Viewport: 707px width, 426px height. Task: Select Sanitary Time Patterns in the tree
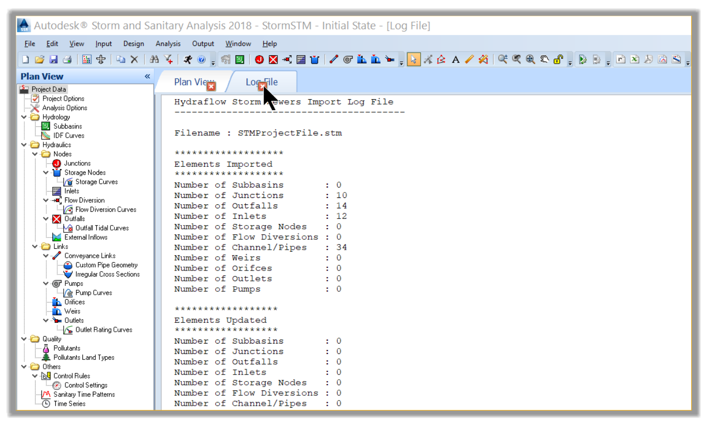pyautogui.click(x=84, y=394)
